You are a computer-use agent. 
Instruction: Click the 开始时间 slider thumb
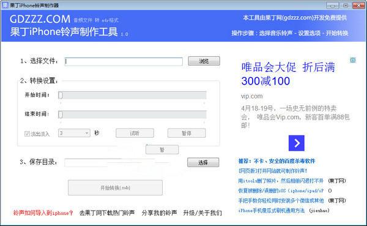click(61, 96)
